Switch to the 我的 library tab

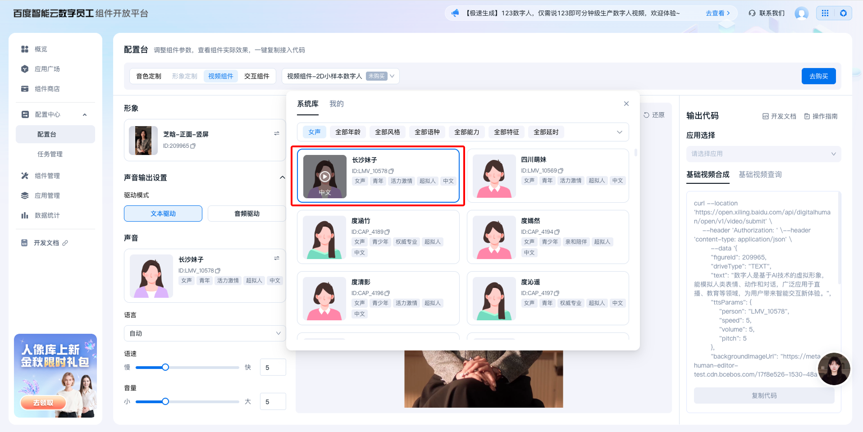[x=336, y=104]
